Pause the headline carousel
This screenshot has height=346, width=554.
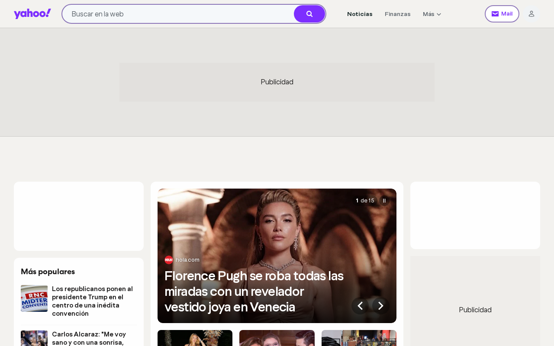point(384,201)
